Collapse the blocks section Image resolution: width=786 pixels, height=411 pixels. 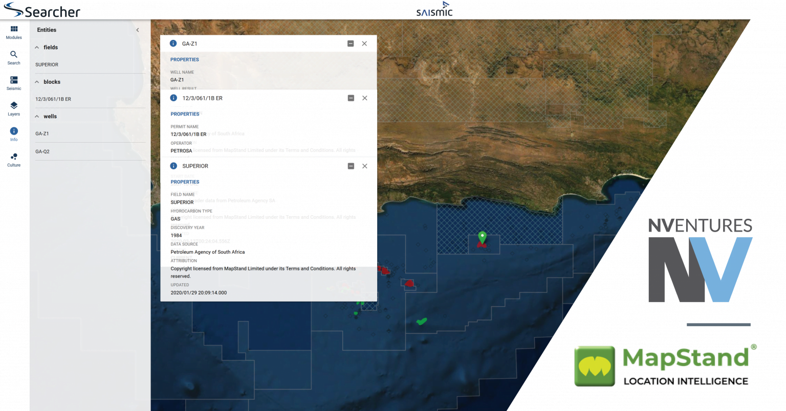(x=36, y=81)
